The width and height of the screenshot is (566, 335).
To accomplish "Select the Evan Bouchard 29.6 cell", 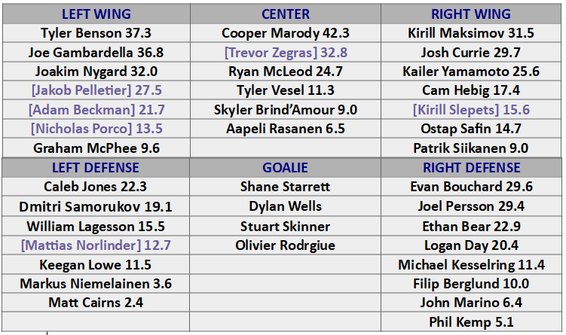I will 471,187.
